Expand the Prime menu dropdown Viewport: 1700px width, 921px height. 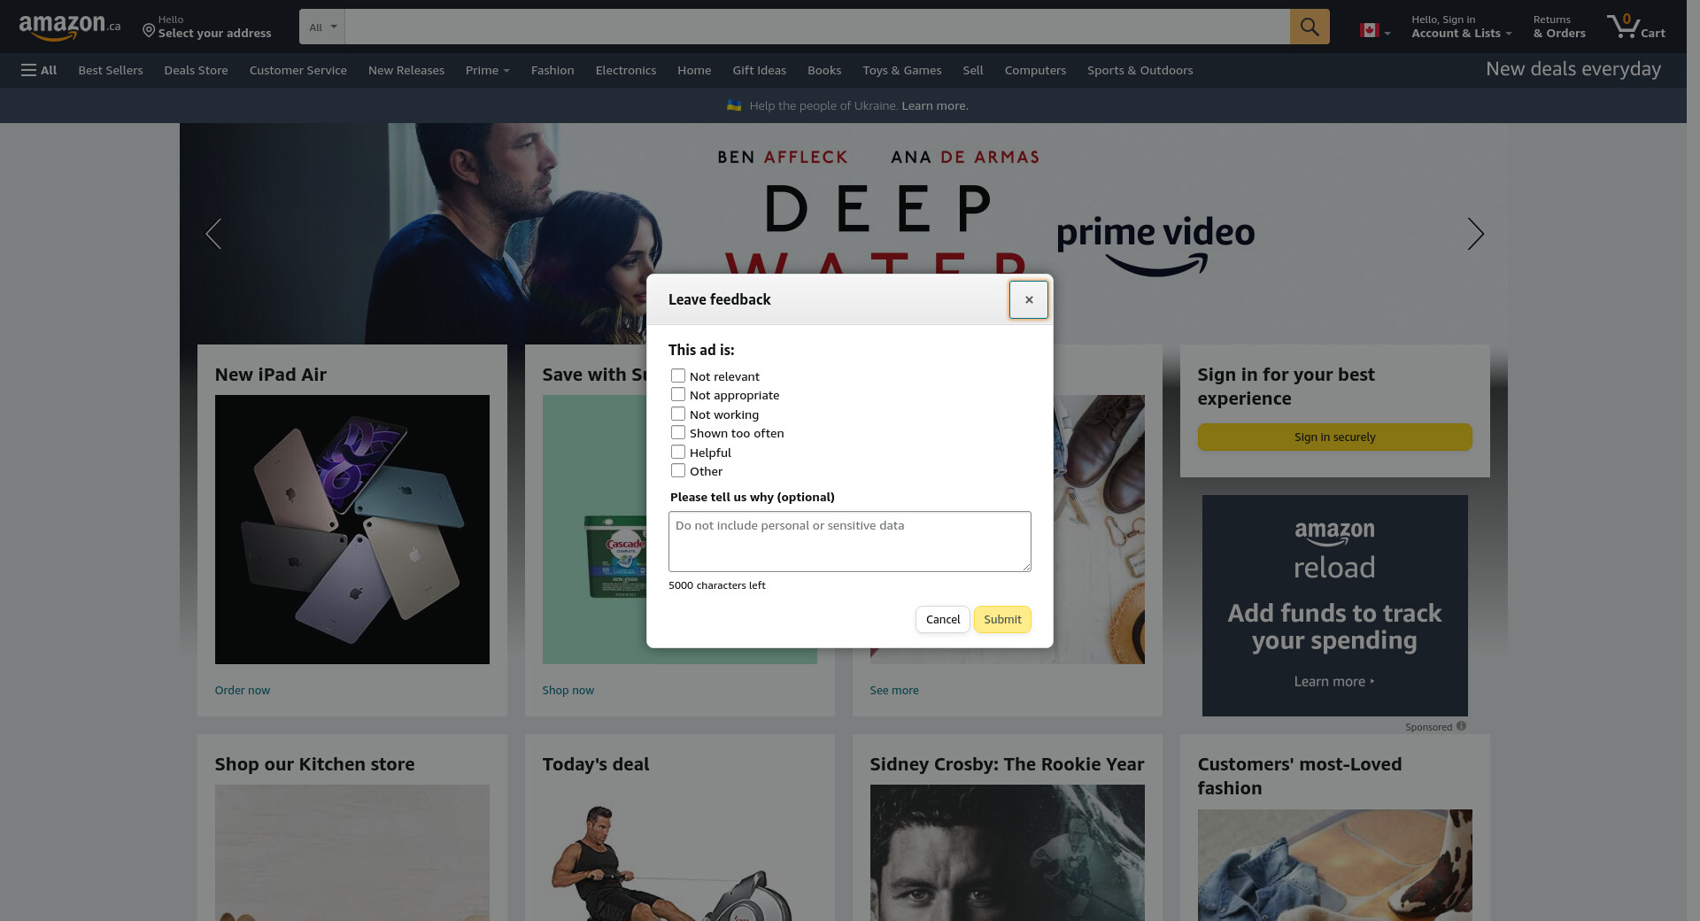[487, 70]
